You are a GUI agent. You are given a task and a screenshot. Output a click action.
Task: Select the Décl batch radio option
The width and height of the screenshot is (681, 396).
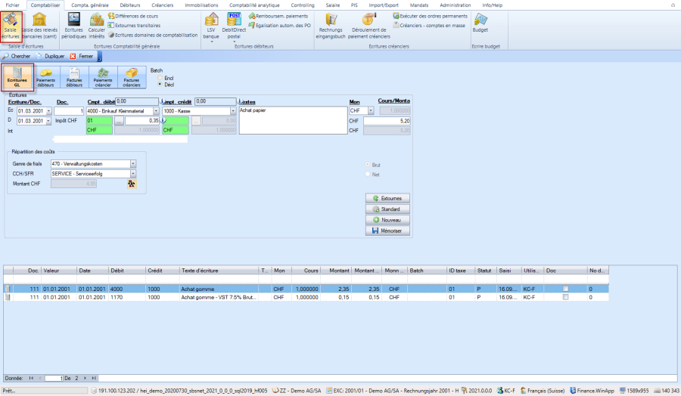click(160, 85)
